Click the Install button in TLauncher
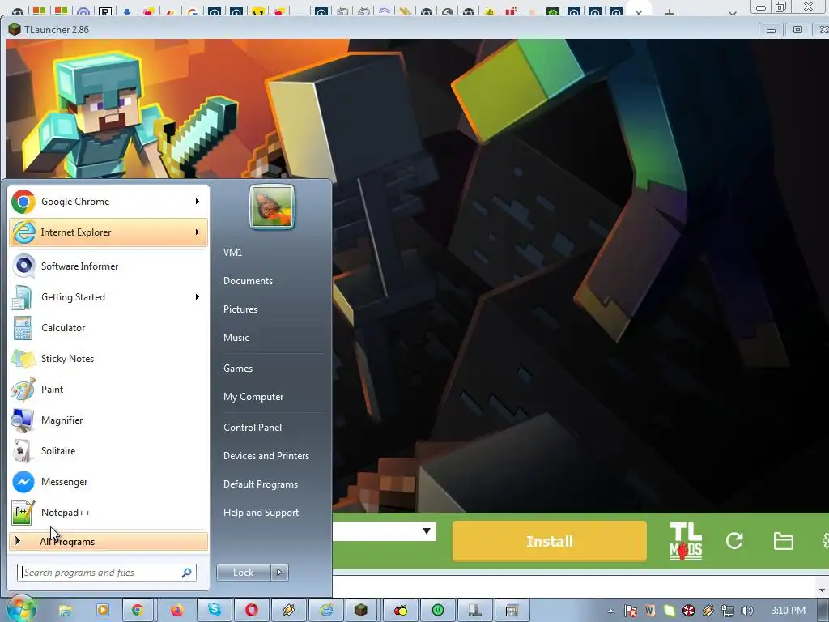The width and height of the screenshot is (829, 622). click(550, 541)
